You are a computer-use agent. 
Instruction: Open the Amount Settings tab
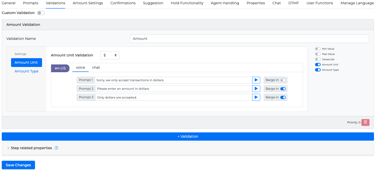88,3
